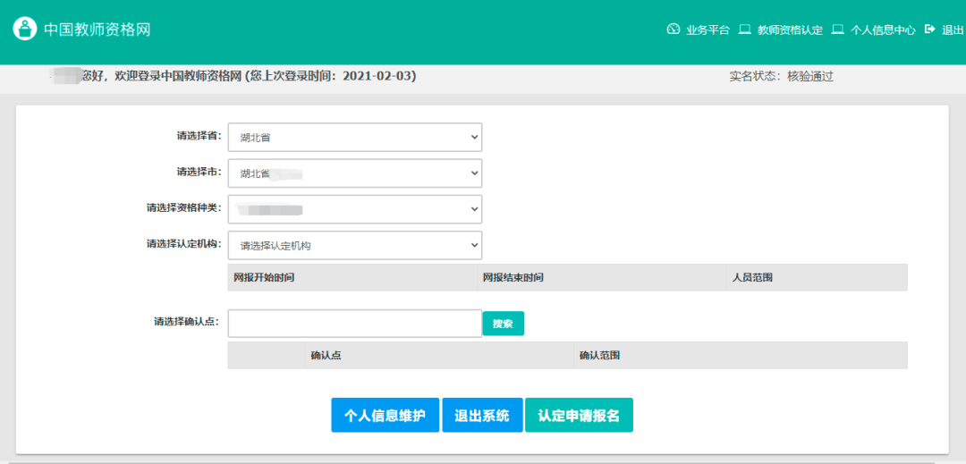Click the 核验通过 status link
The width and height of the screenshot is (966, 464).
(810, 77)
